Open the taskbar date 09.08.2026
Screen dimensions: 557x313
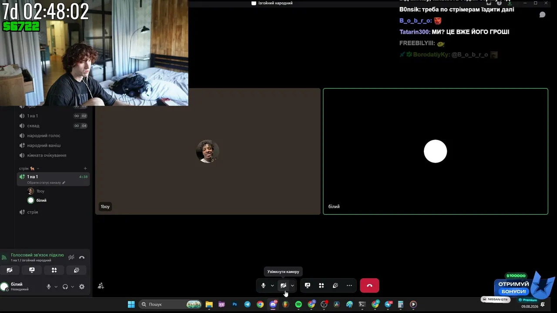[x=530, y=306]
